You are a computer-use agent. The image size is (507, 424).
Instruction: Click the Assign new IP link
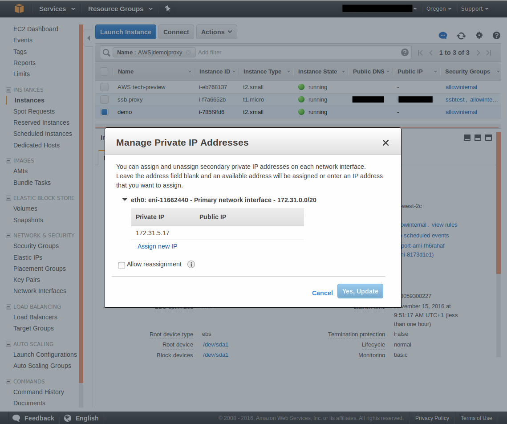click(x=157, y=246)
